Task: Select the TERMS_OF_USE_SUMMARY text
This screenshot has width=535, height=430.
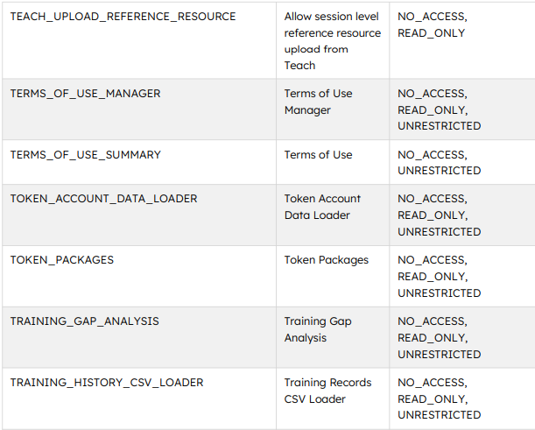Action: (x=85, y=155)
